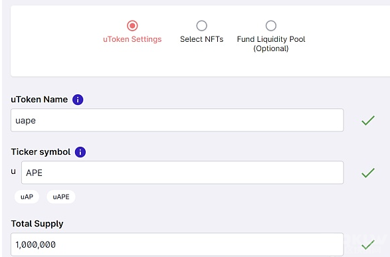Choose the uAPE ticker suggestion chip

[x=61, y=197]
